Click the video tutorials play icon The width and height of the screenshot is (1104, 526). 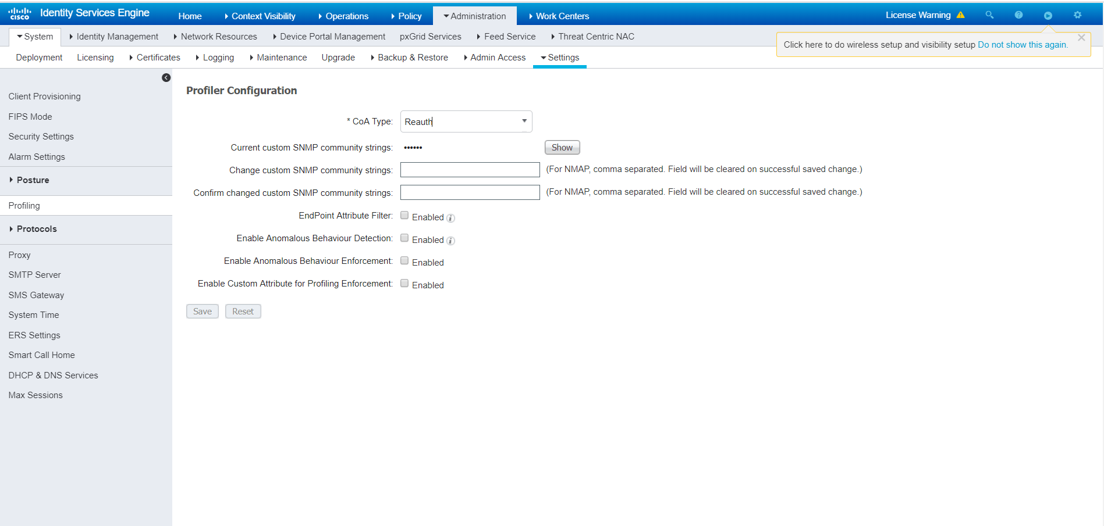coord(1048,15)
